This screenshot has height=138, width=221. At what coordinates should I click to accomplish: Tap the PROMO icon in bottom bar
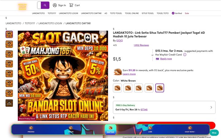(x=31, y=128)
